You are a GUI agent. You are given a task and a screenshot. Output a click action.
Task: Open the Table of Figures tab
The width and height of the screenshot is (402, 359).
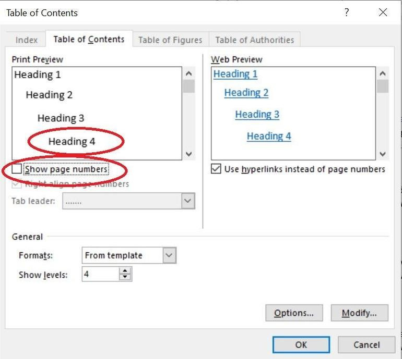pyautogui.click(x=170, y=40)
